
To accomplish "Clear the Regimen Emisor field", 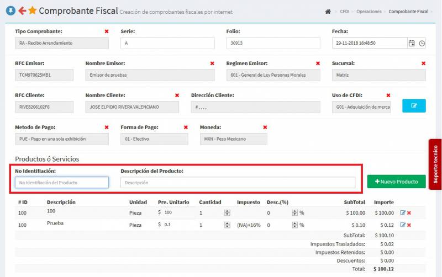I will pyautogui.click(x=318, y=63).
